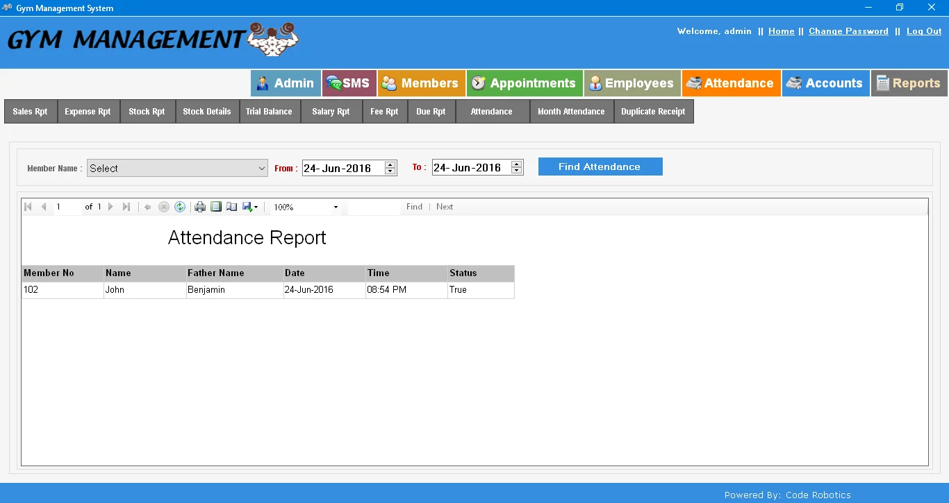
Task: Go to next page in report viewer
Action: point(110,207)
